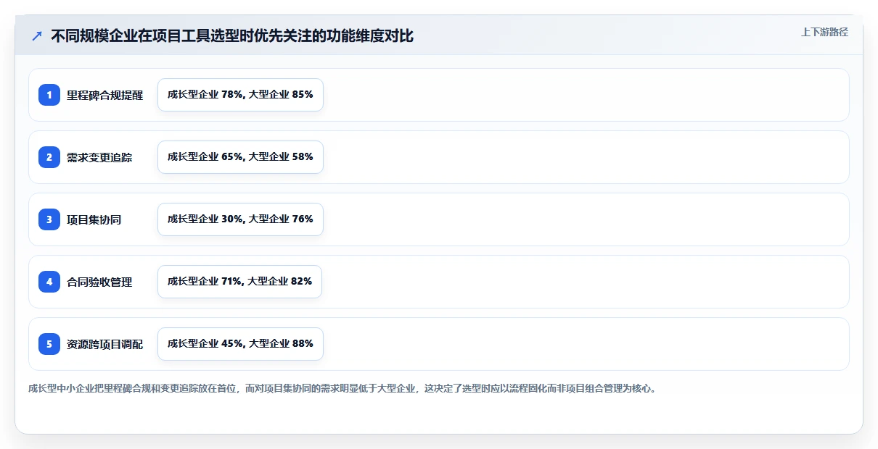Click the number 5 badge
The width and height of the screenshot is (878, 449).
coord(49,344)
